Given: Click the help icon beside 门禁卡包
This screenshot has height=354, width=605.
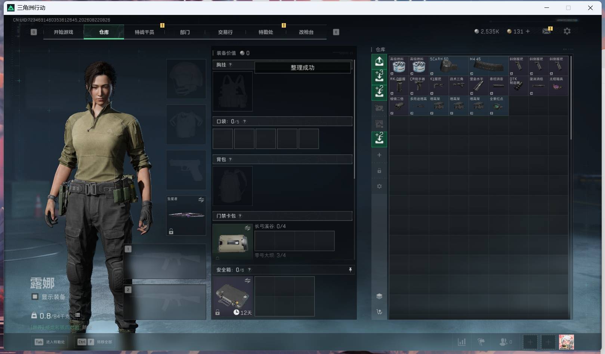Looking at the screenshot, I should (240, 216).
